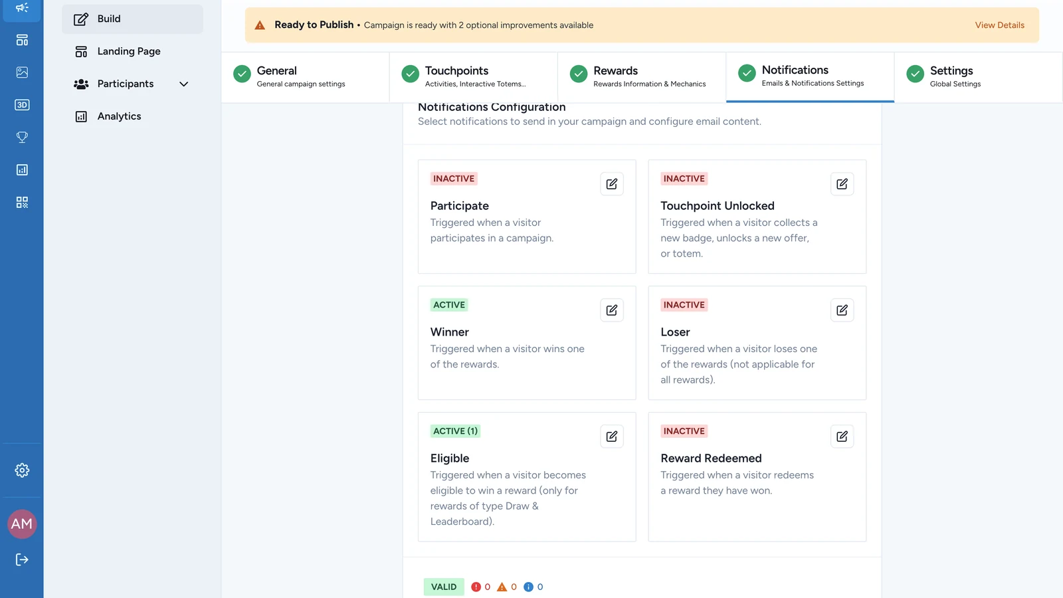
Task: Switch to the Rewards step tab
Action: (x=642, y=77)
